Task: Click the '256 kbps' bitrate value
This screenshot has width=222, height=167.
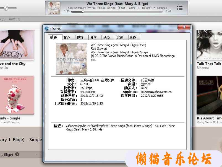Action: coord(86,88)
